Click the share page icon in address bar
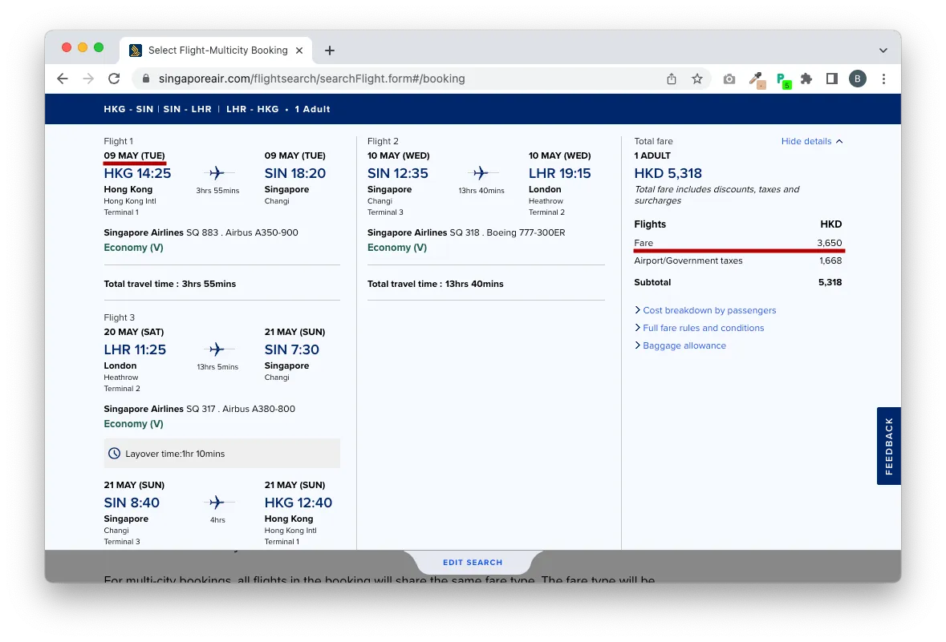This screenshot has width=946, height=642. coord(672,79)
